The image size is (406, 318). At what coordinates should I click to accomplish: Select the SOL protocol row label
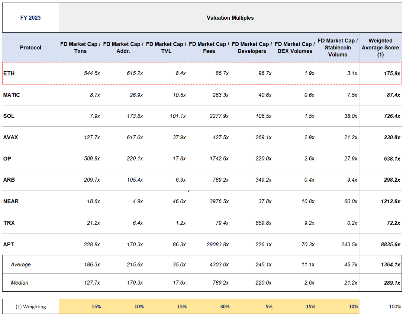pos(9,116)
